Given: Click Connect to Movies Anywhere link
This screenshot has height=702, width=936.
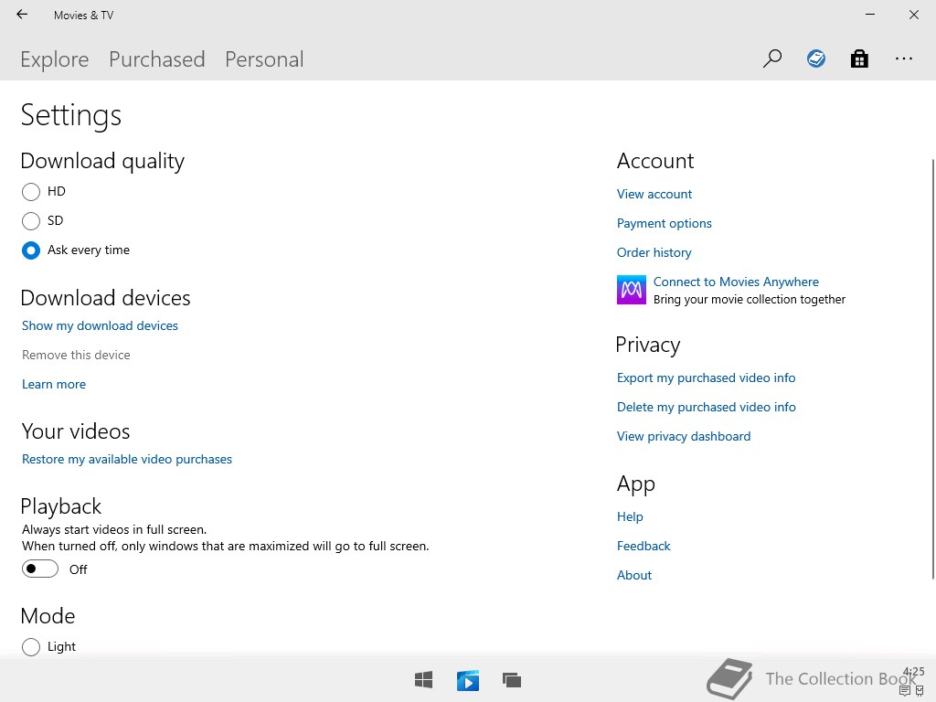Looking at the screenshot, I should click(x=736, y=282).
